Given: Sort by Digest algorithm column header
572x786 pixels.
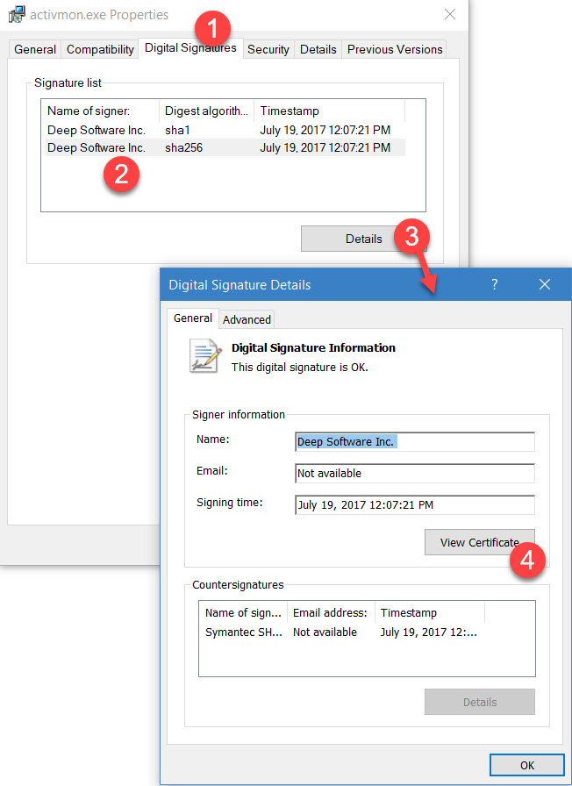Looking at the screenshot, I should [206, 111].
